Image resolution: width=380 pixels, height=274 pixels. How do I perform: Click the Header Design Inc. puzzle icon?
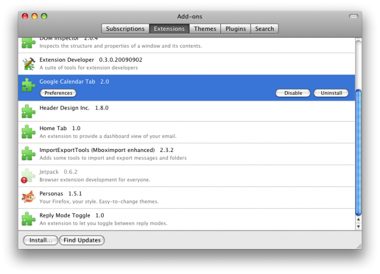[28, 111]
